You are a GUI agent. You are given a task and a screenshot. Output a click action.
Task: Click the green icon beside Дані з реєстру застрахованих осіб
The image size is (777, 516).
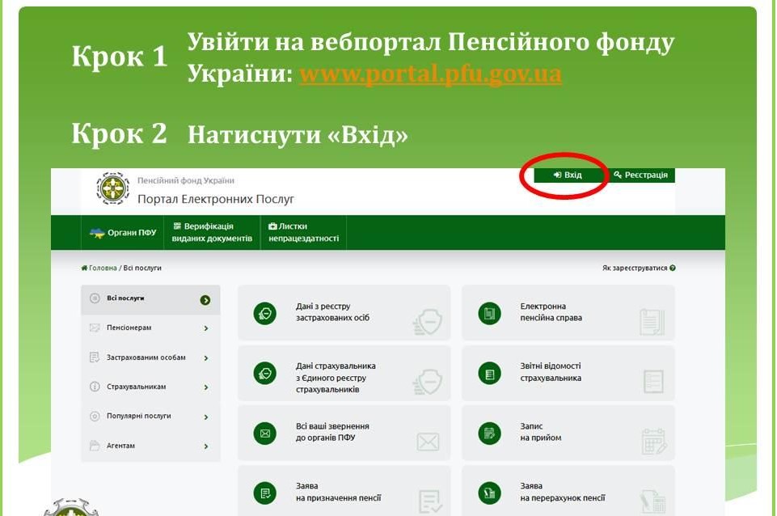264,313
